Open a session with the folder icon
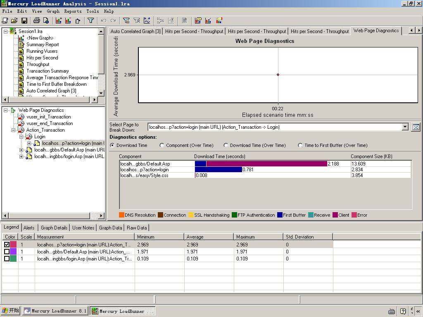 (14, 21)
